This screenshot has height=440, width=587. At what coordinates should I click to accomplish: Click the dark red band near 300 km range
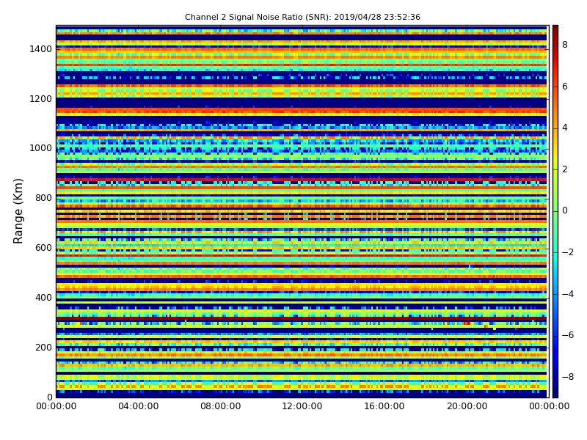[302, 319]
